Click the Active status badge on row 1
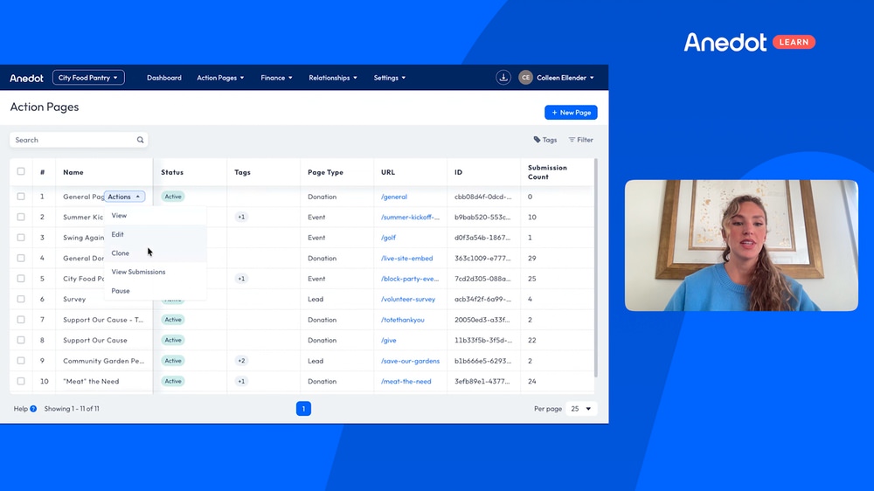The image size is (874, 491). click(173, 197)
